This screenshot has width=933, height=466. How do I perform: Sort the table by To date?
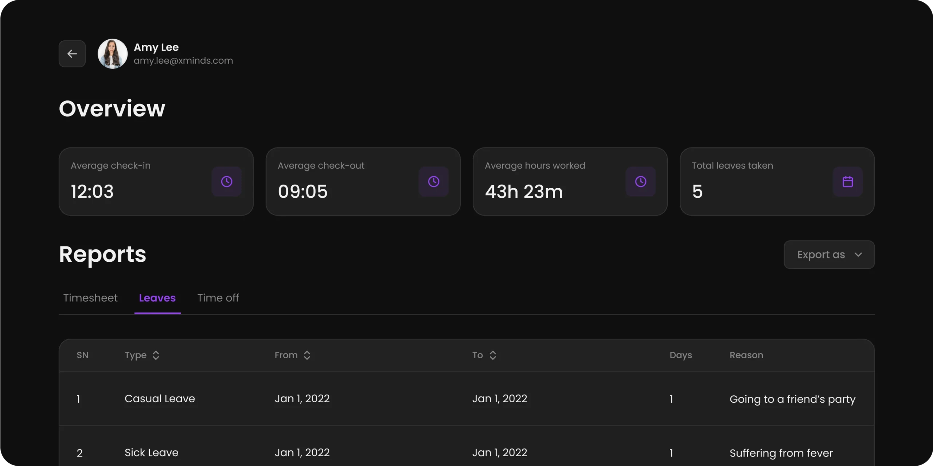(493, 355)
